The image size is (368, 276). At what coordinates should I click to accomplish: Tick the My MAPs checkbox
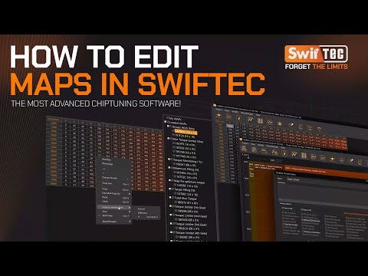point(168,117)
